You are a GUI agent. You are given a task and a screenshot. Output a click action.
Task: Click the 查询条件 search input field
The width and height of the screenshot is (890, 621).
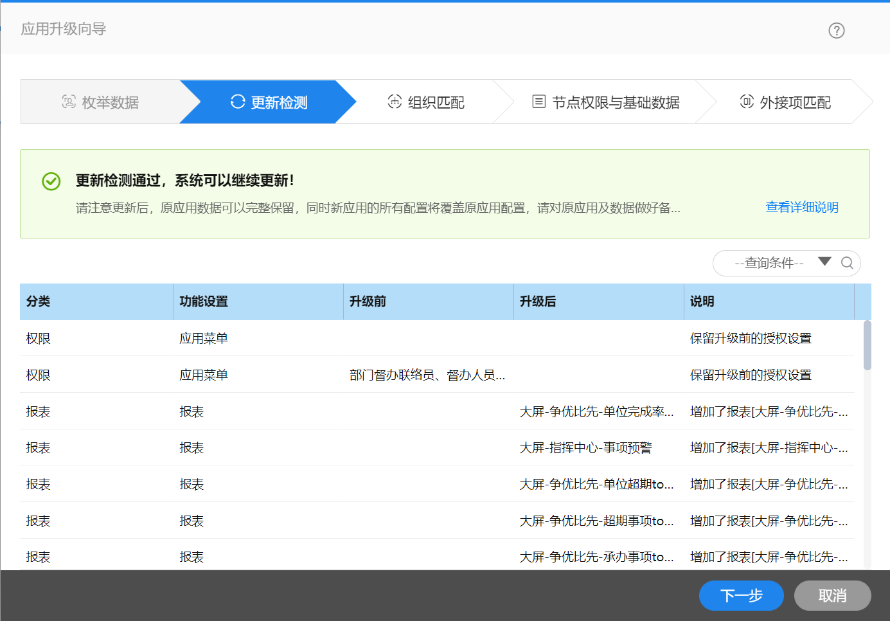click(769, 263)
